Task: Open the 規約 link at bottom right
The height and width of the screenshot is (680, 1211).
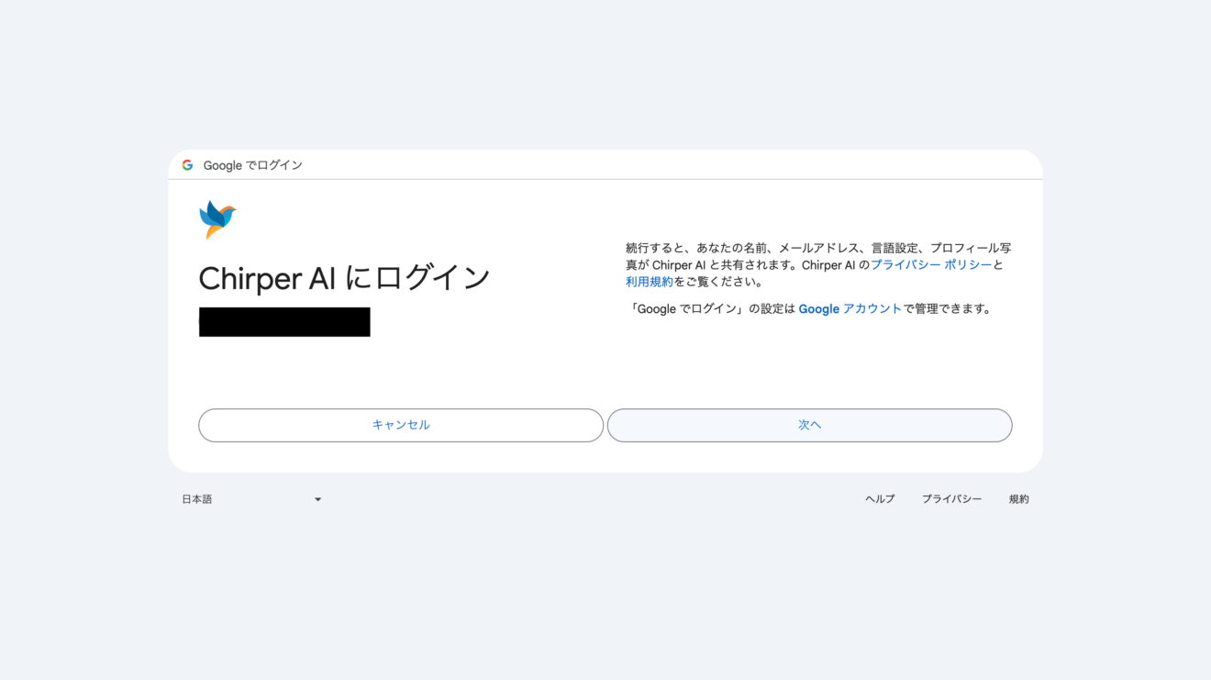Action: (x=1018, y=498)
